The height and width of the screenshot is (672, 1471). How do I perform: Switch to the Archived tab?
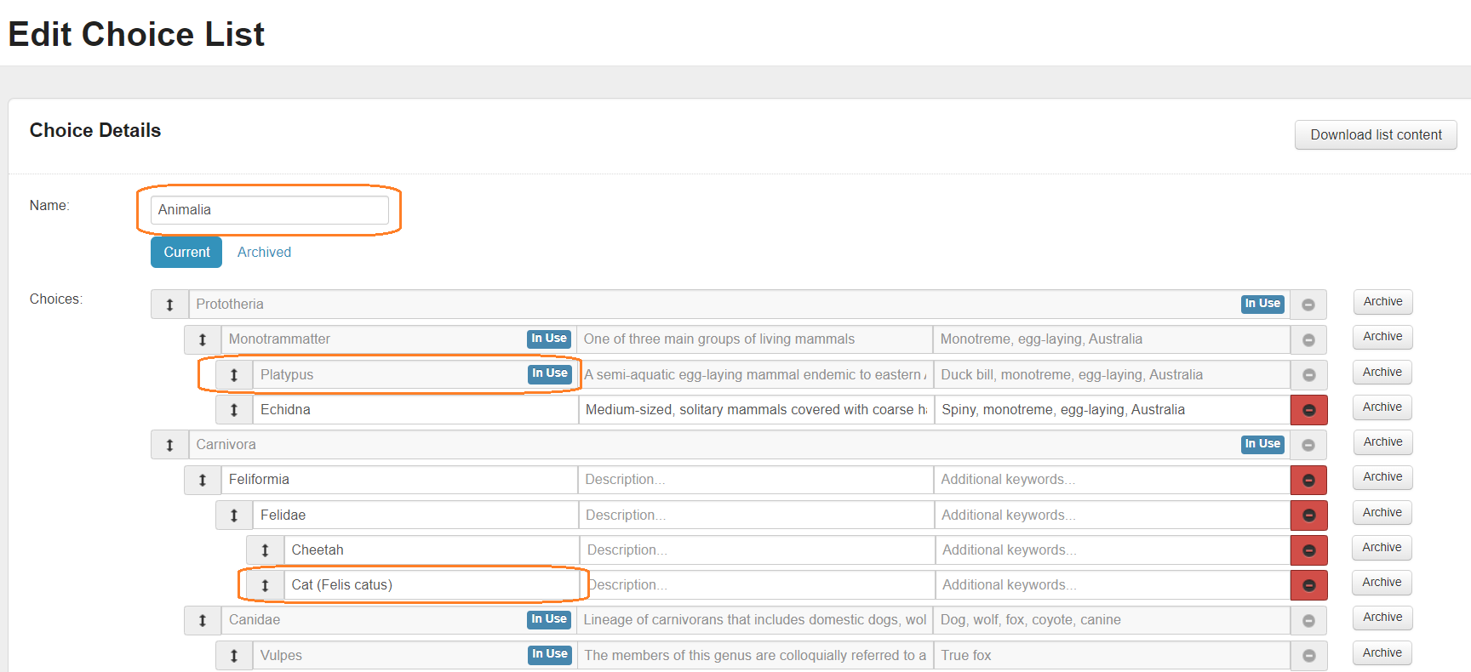tap(264, 253)
